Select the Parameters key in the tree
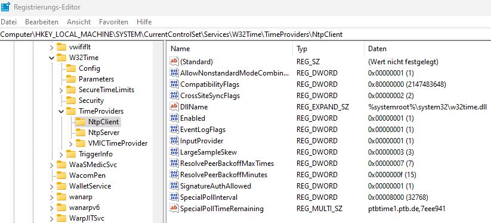 96,79
